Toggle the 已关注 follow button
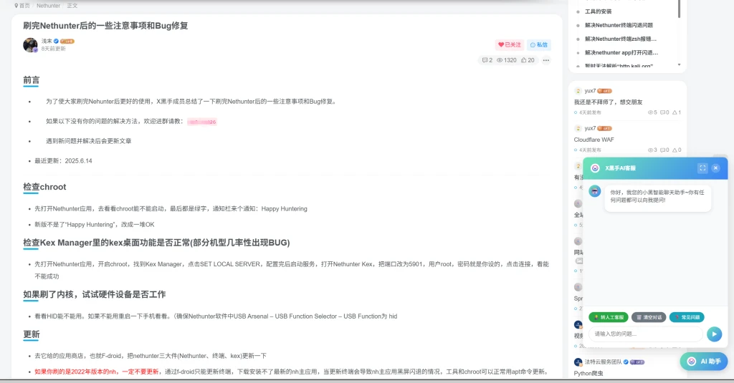This screenshot has width=734, height=383. 510,45
